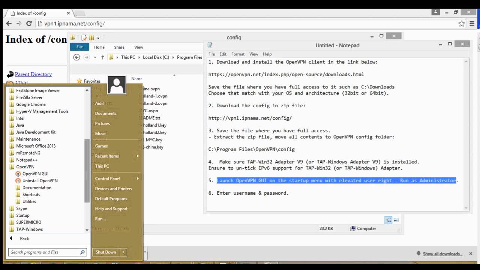Open the FileZilla Server folder
The width and height of the screenshot is (480, 270).
[29, 97]
